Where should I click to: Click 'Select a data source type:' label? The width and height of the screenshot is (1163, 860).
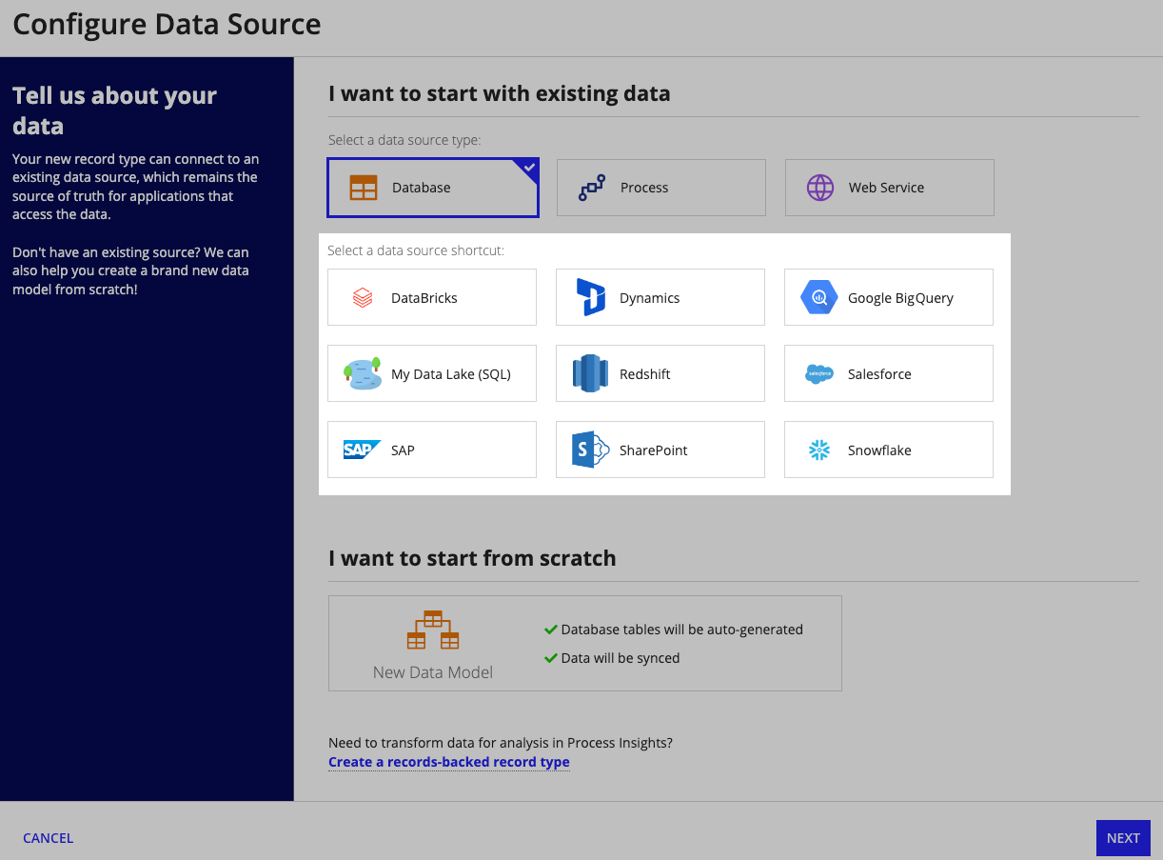(404, 140)
